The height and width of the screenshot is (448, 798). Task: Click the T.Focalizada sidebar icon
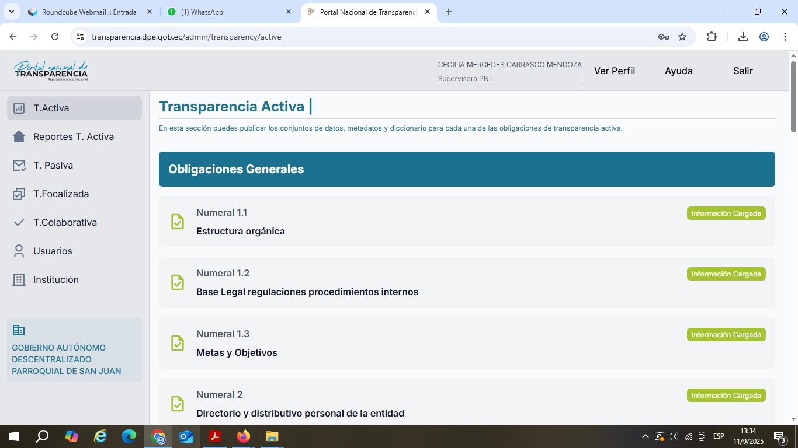tap(19, 194)
